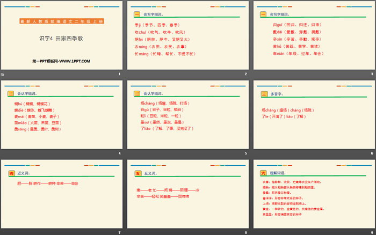Open the 理解词语 word meanings slide
376x235 pixels.
pyautogui.click(x=314, y=195)
